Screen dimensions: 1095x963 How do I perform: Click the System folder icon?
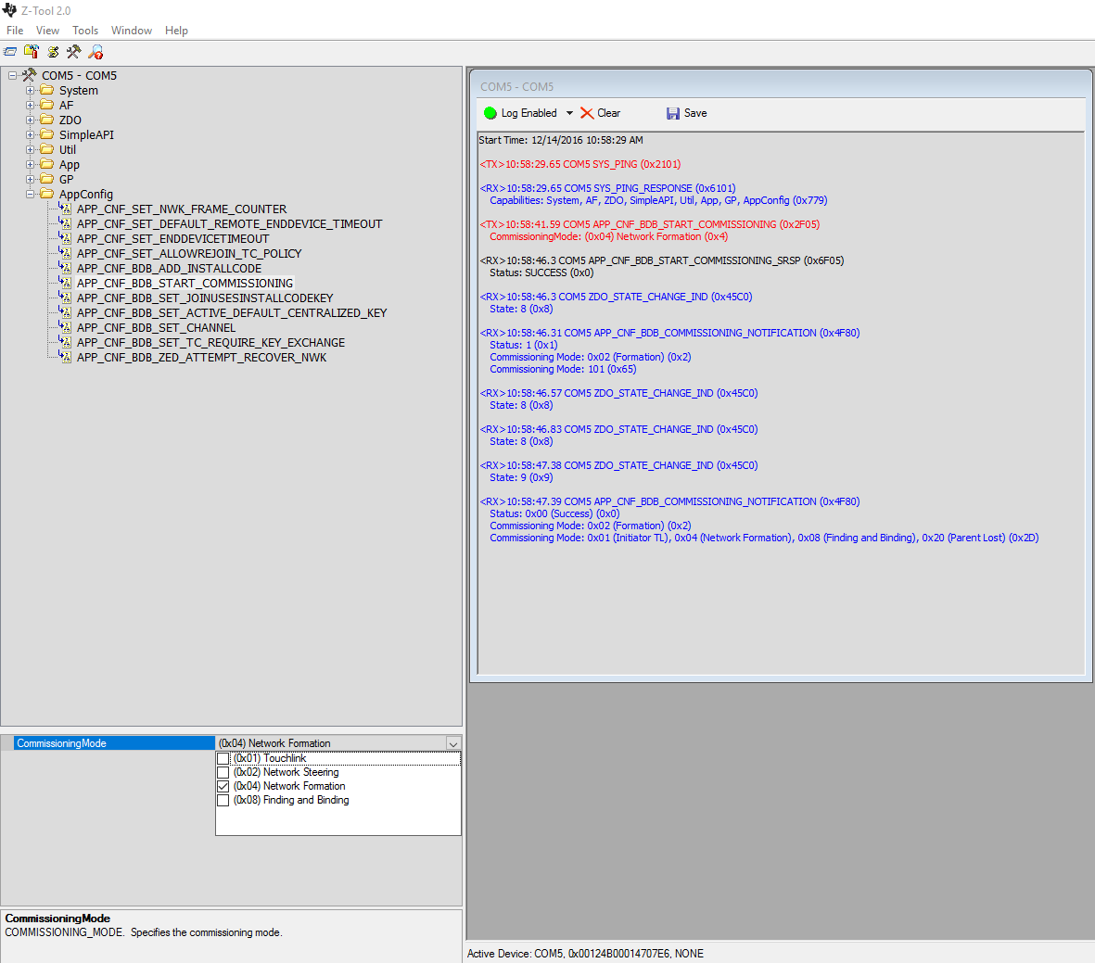(46, 90)
